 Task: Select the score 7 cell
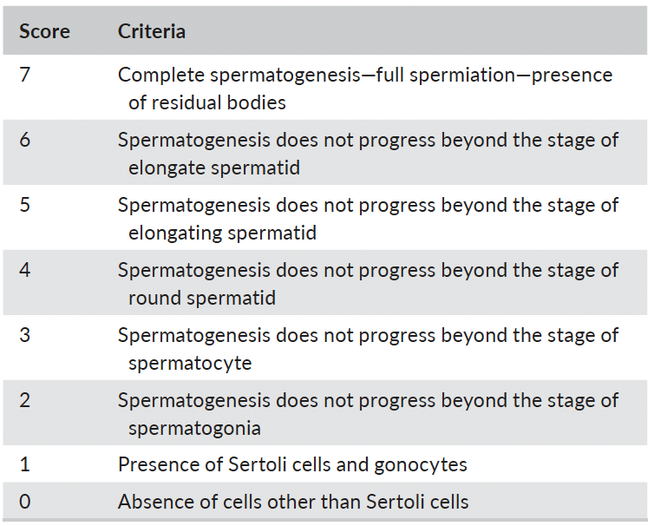24,75
